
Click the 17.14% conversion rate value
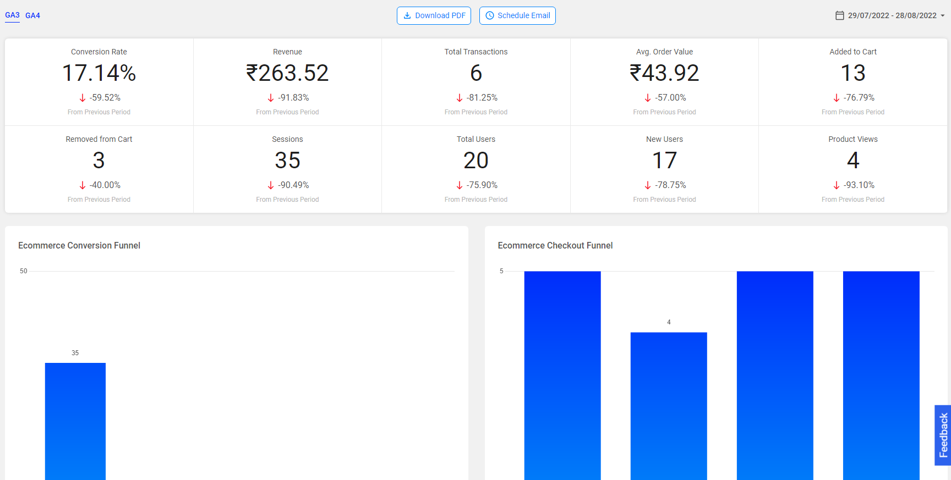(x=99, y=73)
